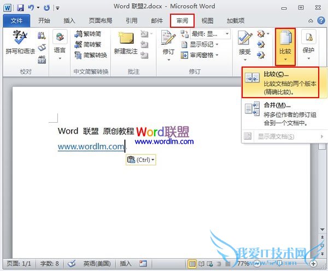328x271 pixels.
Task: Click the Previous comment icon
Action: click(x=144, y=44)
